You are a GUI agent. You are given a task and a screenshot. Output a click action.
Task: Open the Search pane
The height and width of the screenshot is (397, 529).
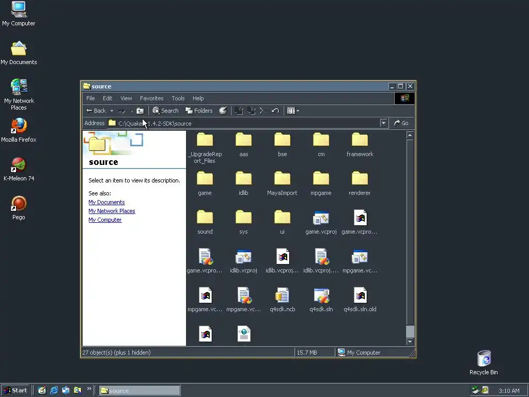tap(165, 111)
